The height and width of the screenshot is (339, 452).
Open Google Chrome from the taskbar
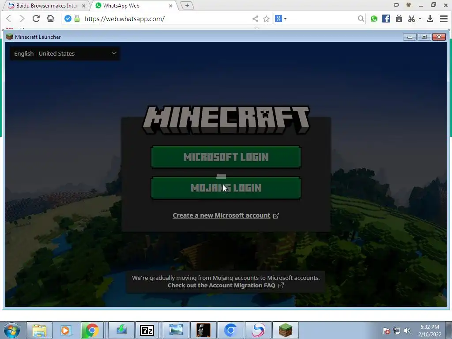coord(92,330)
